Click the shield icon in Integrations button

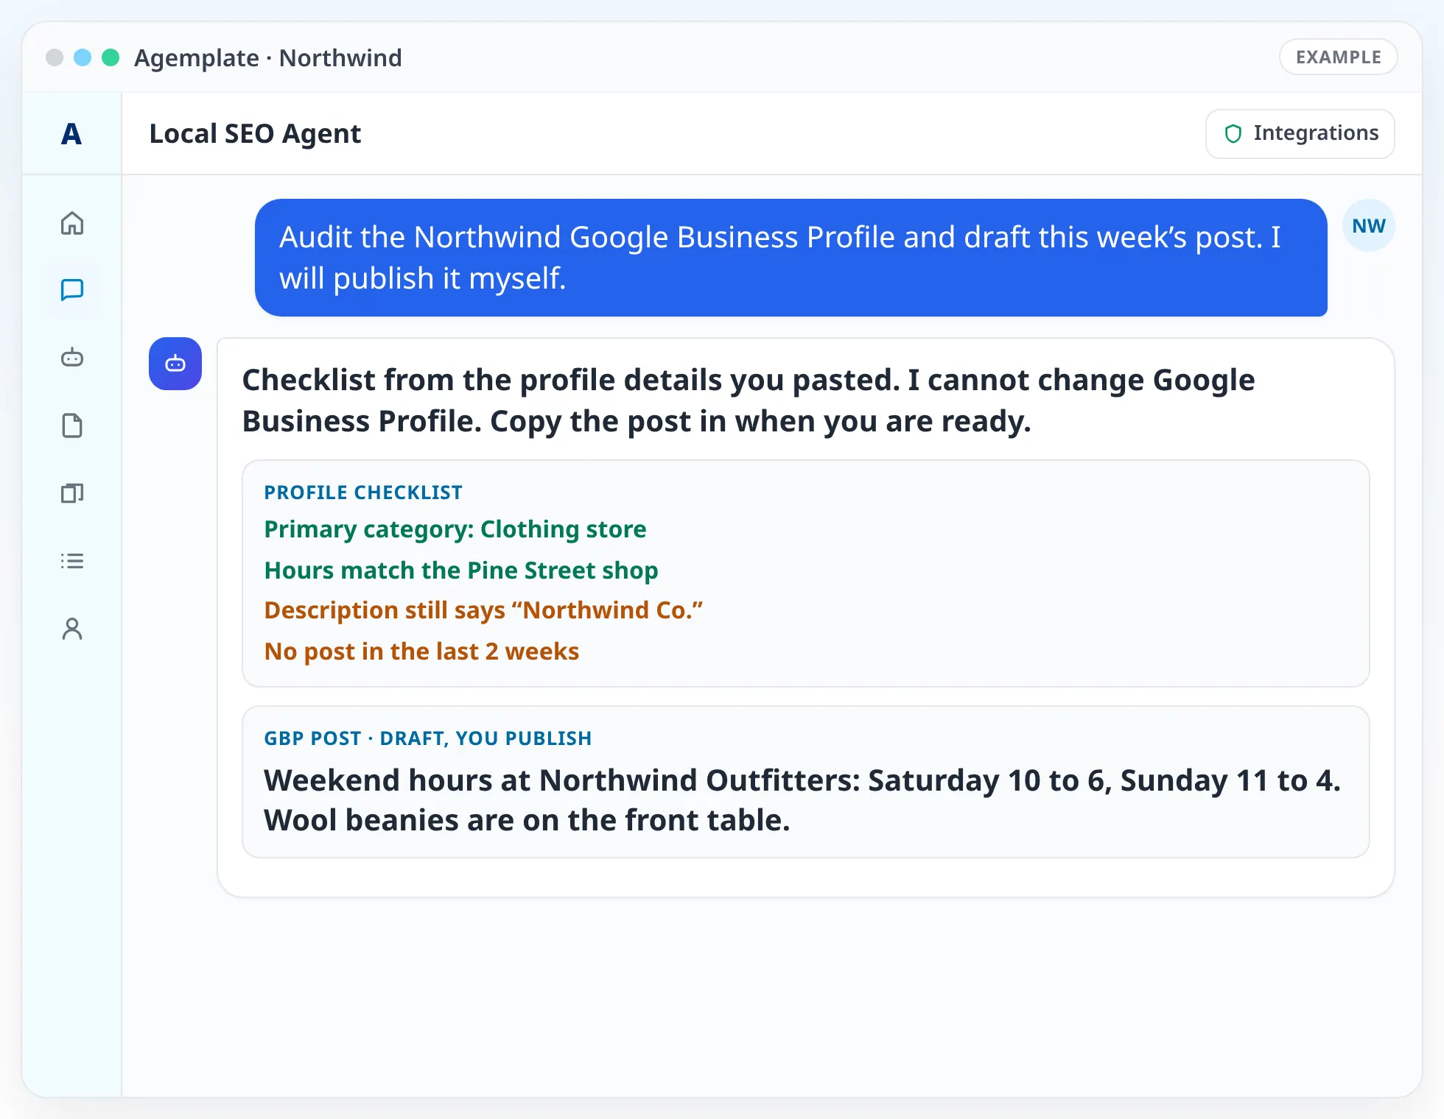point(1233,133)
